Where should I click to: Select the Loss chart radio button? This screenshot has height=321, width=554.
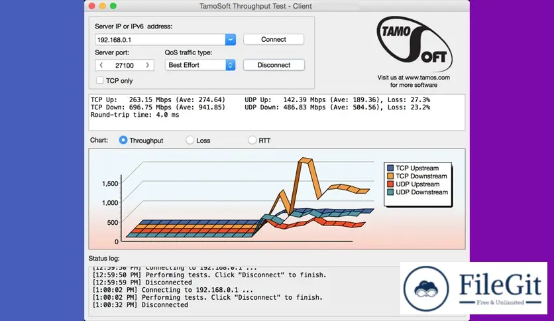[190, 140]
